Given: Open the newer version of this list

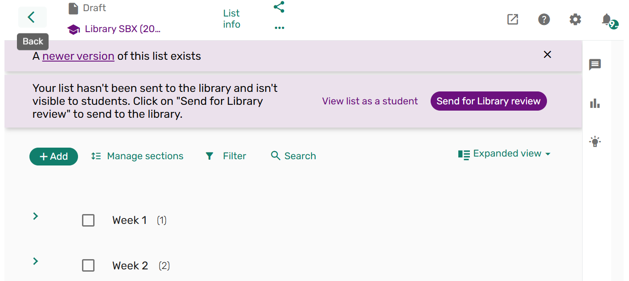Looking at the screenshot, I should pyautogui.click(x=78, y=56).
